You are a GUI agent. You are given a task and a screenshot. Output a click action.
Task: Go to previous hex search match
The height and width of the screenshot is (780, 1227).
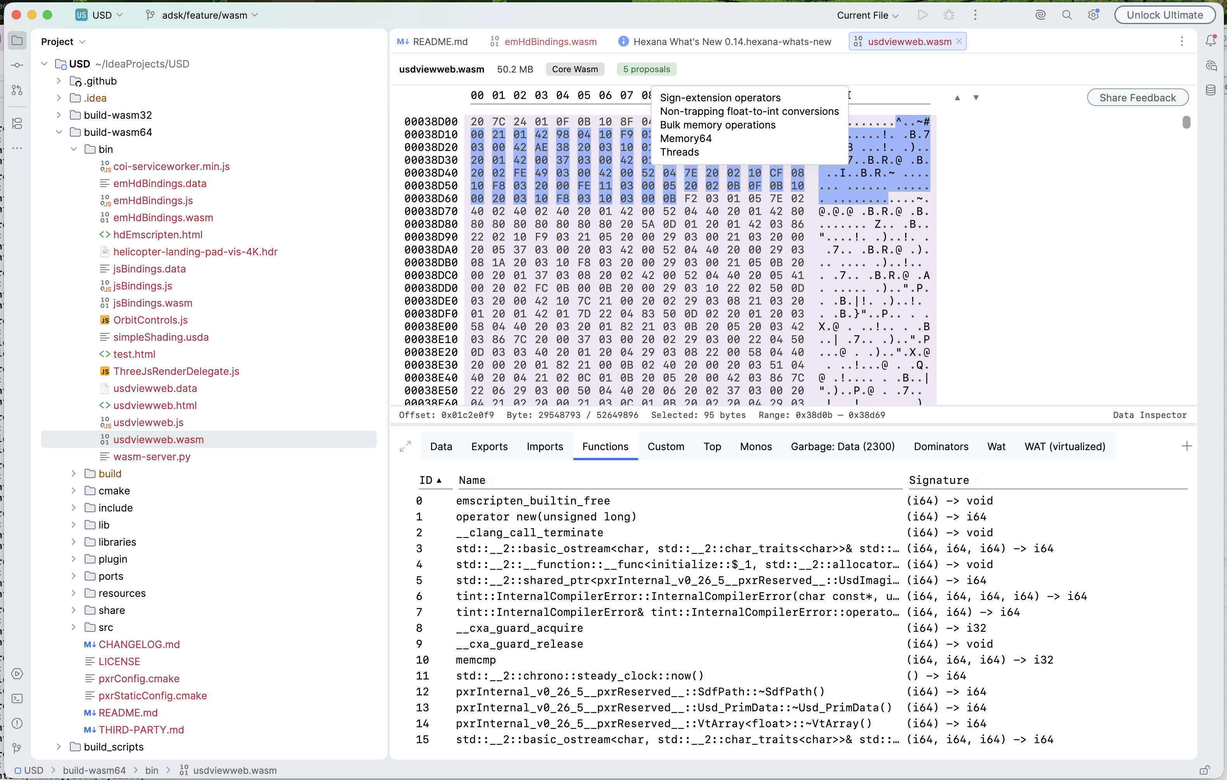tap(958, 97)
